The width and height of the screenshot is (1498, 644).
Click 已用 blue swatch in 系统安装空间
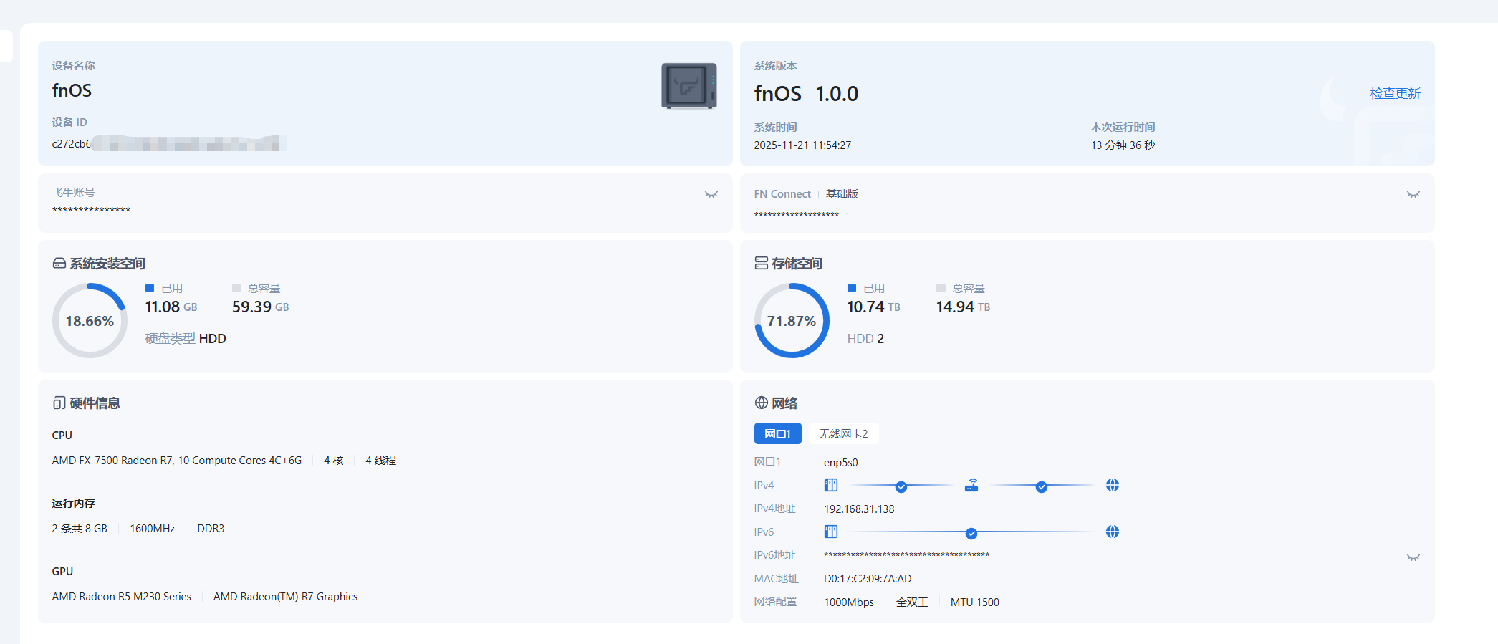coord(150,288)
